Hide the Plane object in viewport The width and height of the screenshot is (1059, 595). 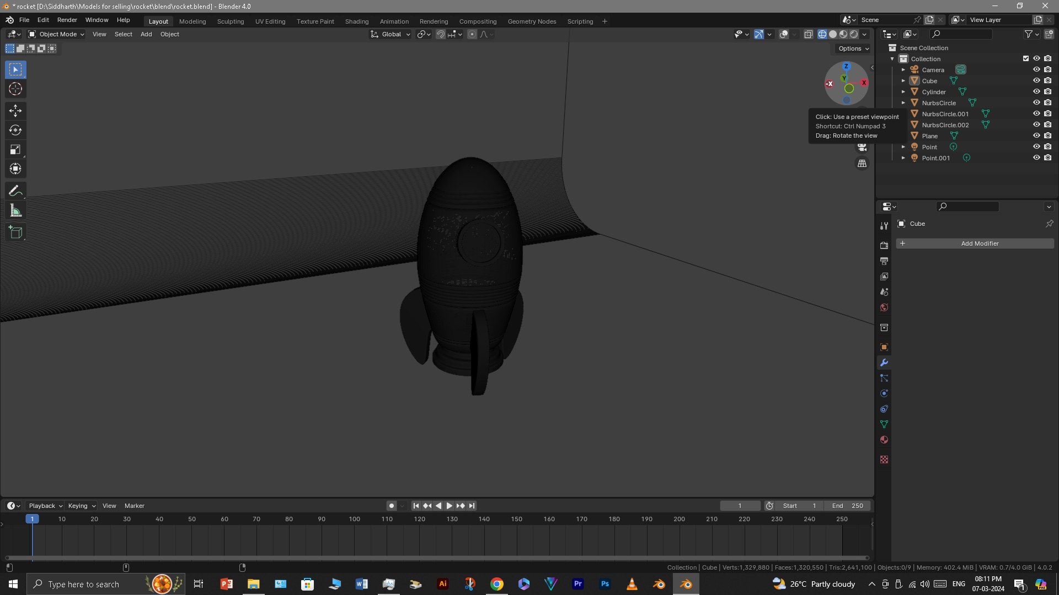tap(1036, 136)
